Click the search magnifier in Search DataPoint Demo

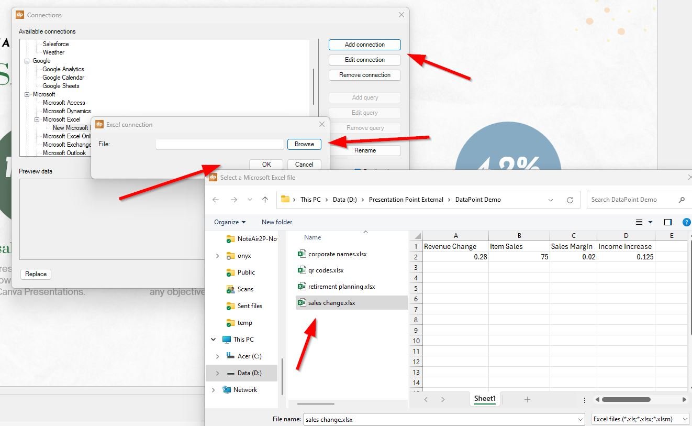(681, 200)
